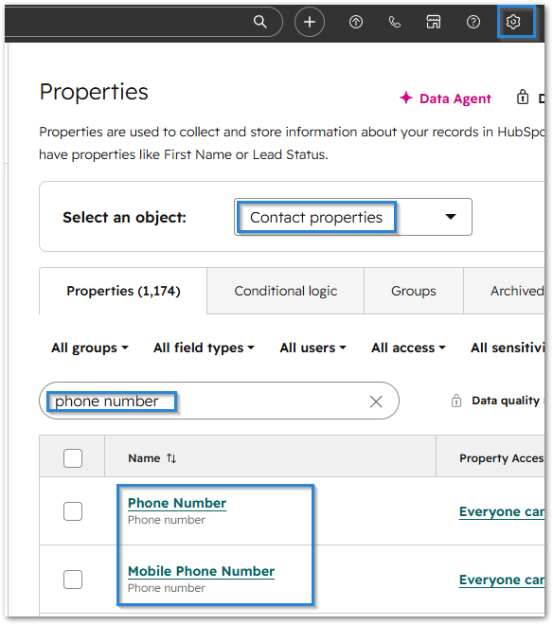Open the calling phone icon
The width and height of the screenshot is (553, 625).
click(394, 22)
